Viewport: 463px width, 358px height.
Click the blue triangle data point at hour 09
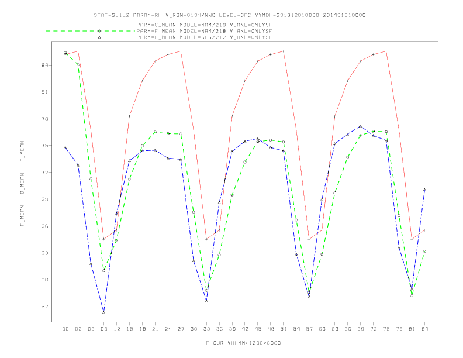pos(103,312)
